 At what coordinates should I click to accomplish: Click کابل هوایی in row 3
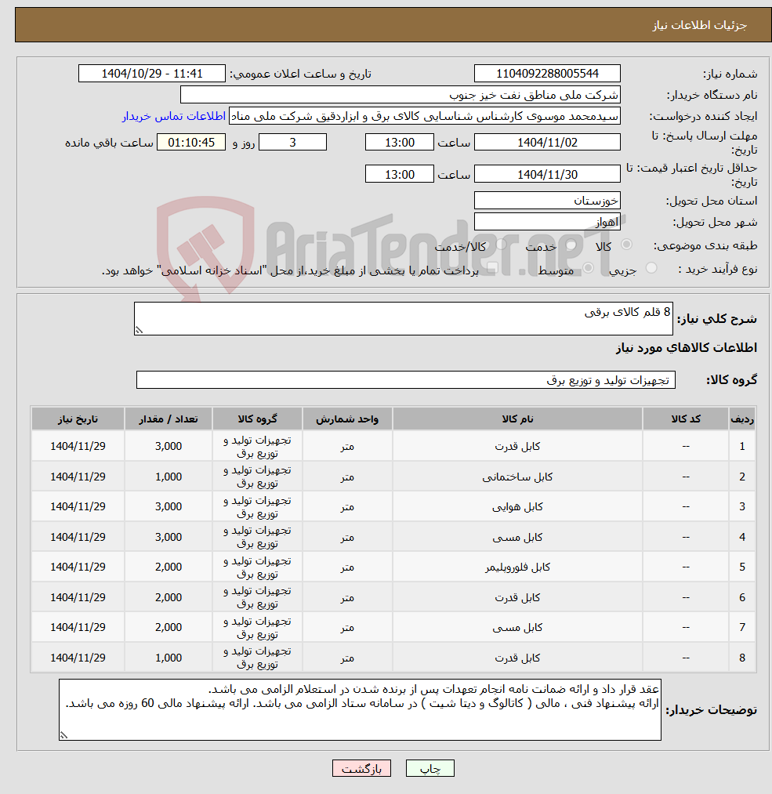(x=517, y=506)
